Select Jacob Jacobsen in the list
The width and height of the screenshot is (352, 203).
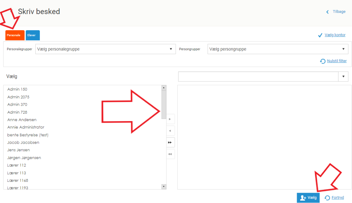click(23, 142)
